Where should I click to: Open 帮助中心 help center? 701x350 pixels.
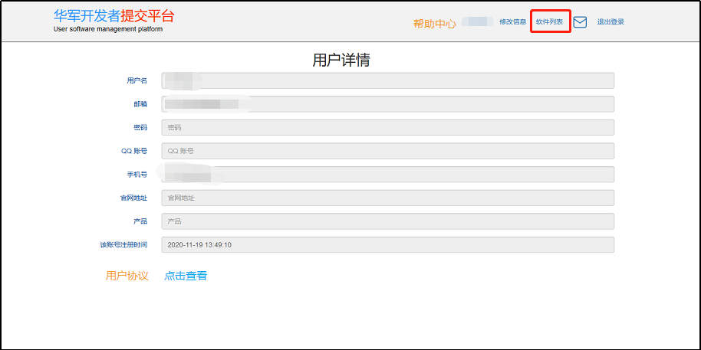[x=434, y=24]
